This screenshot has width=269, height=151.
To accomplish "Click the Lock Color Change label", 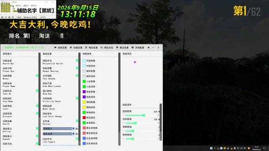I will pyautogui.click(x=52, y=116).
